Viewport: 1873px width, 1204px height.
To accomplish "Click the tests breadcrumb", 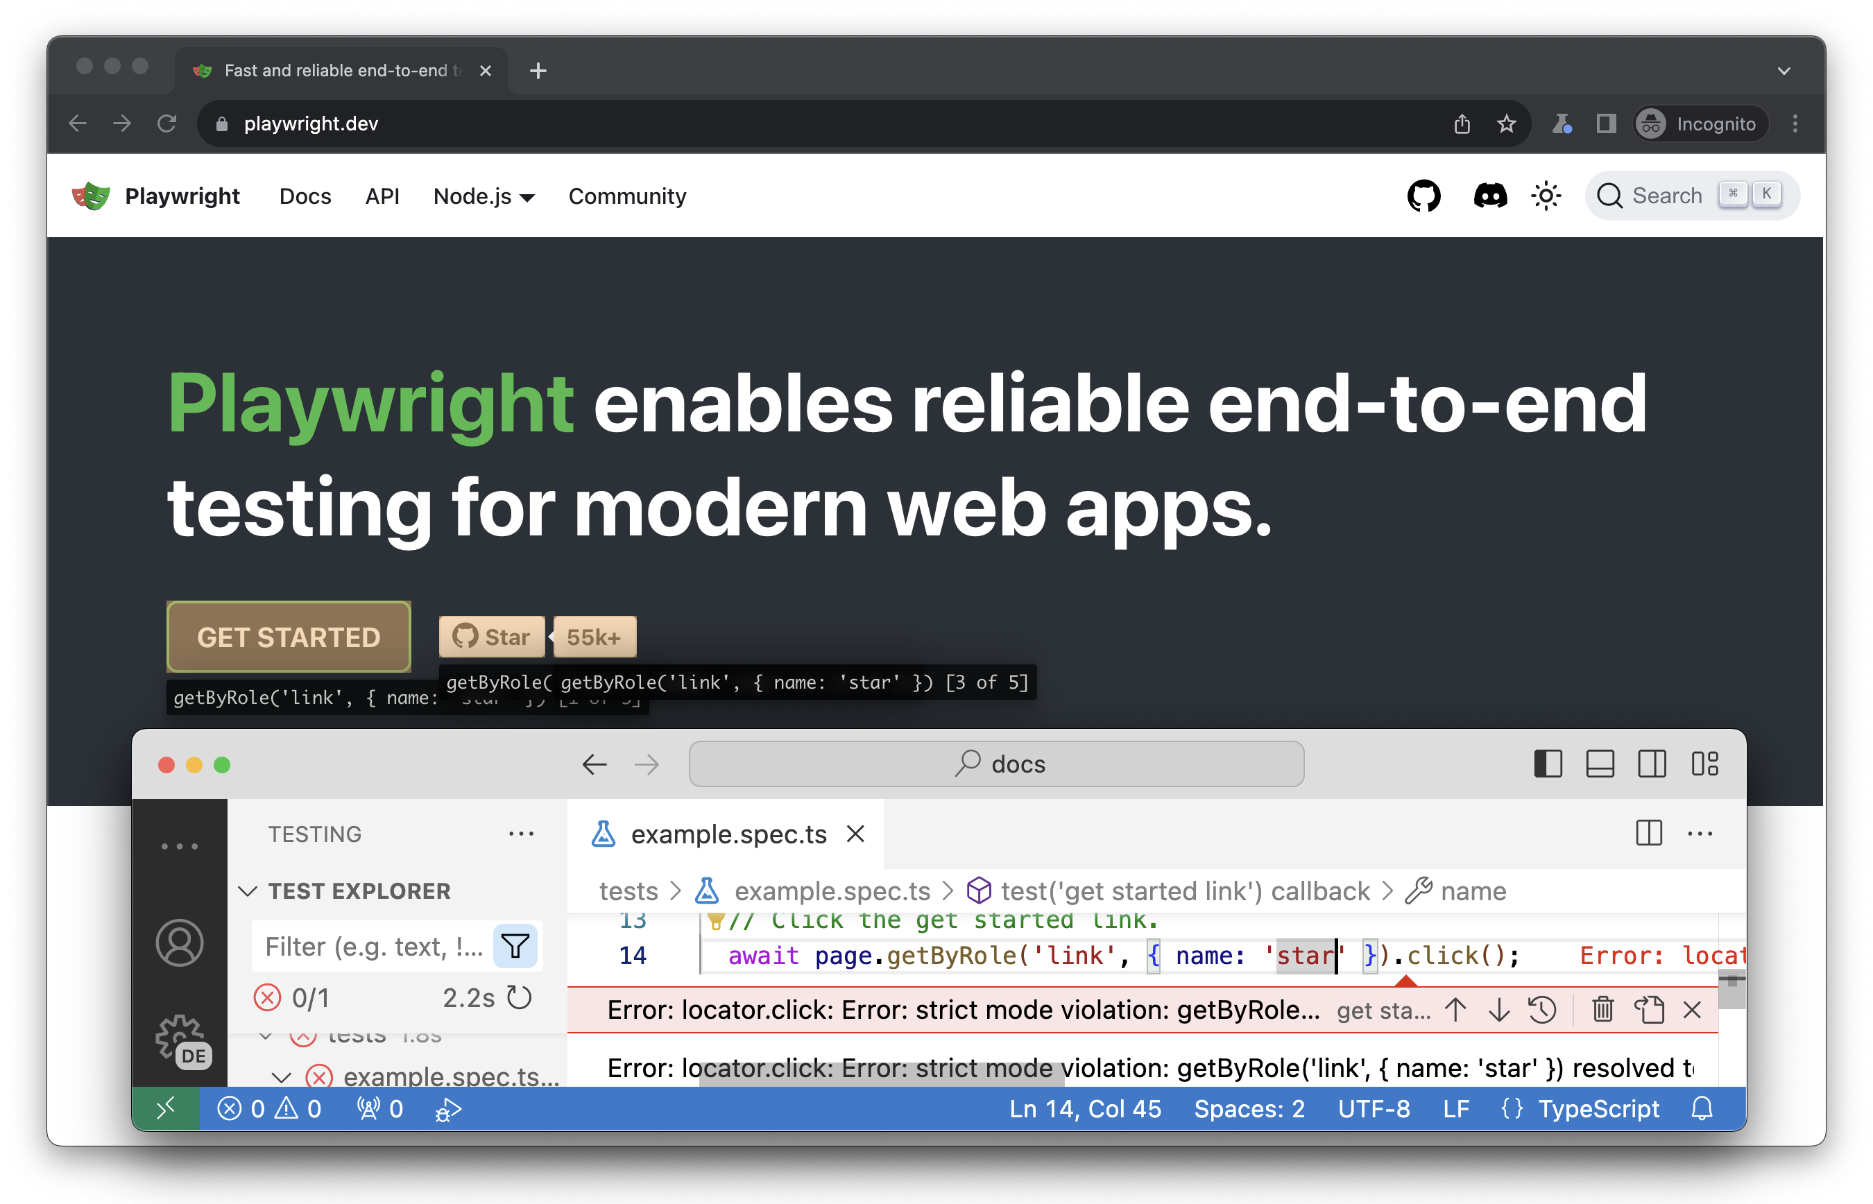I will (x=628, y=891).
